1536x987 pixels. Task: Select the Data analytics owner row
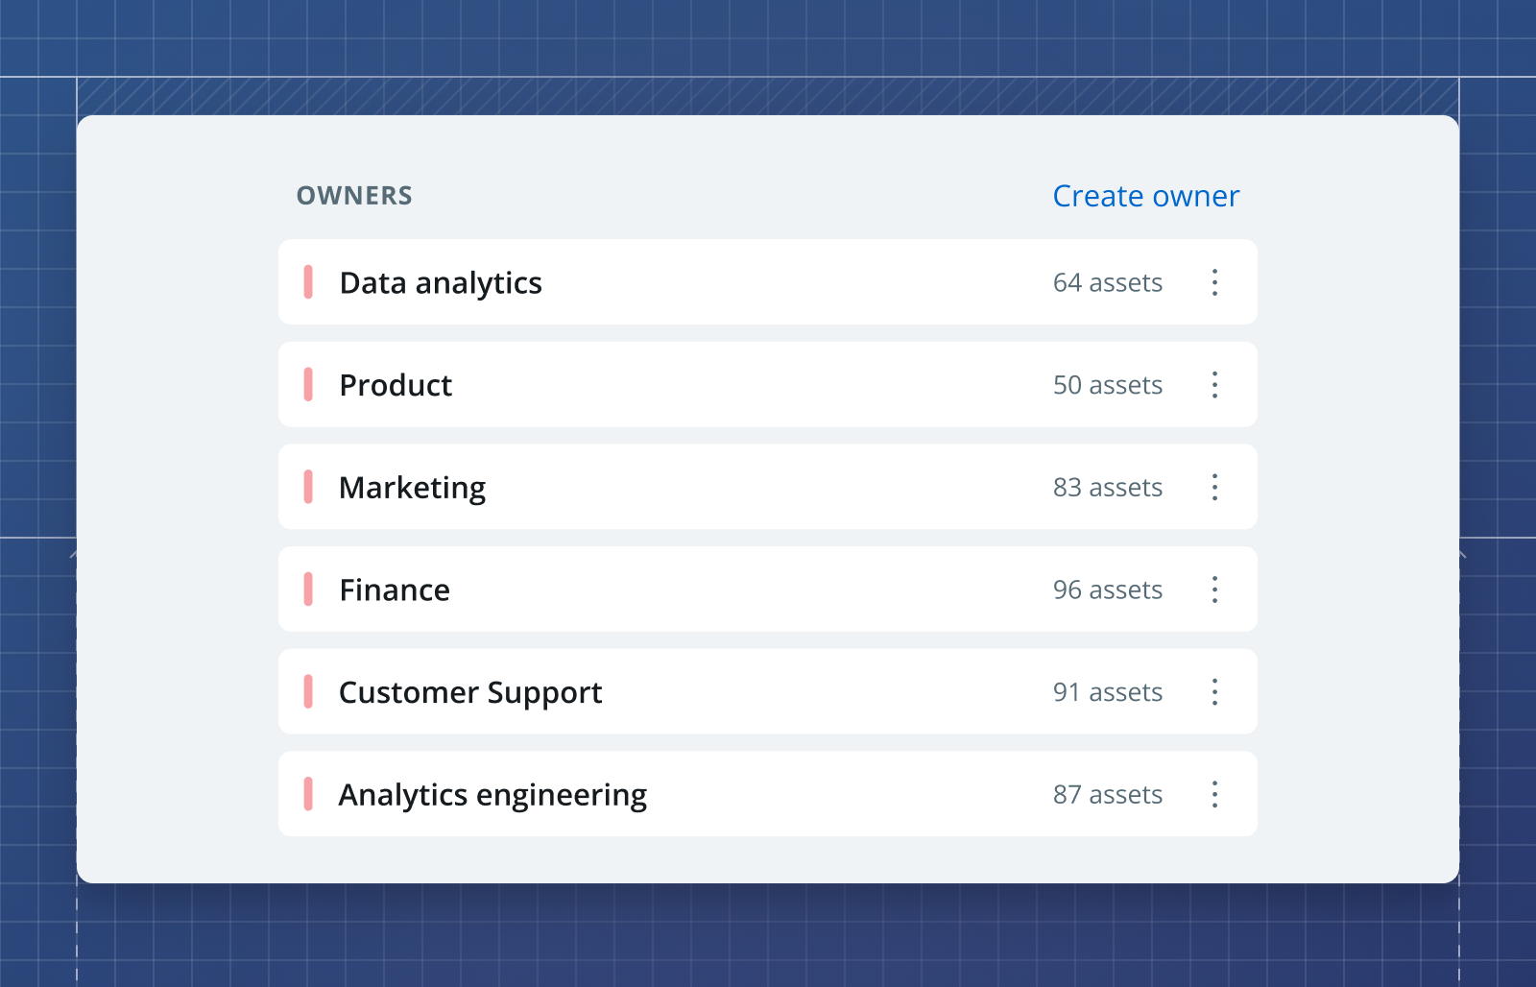click(768, 282)
